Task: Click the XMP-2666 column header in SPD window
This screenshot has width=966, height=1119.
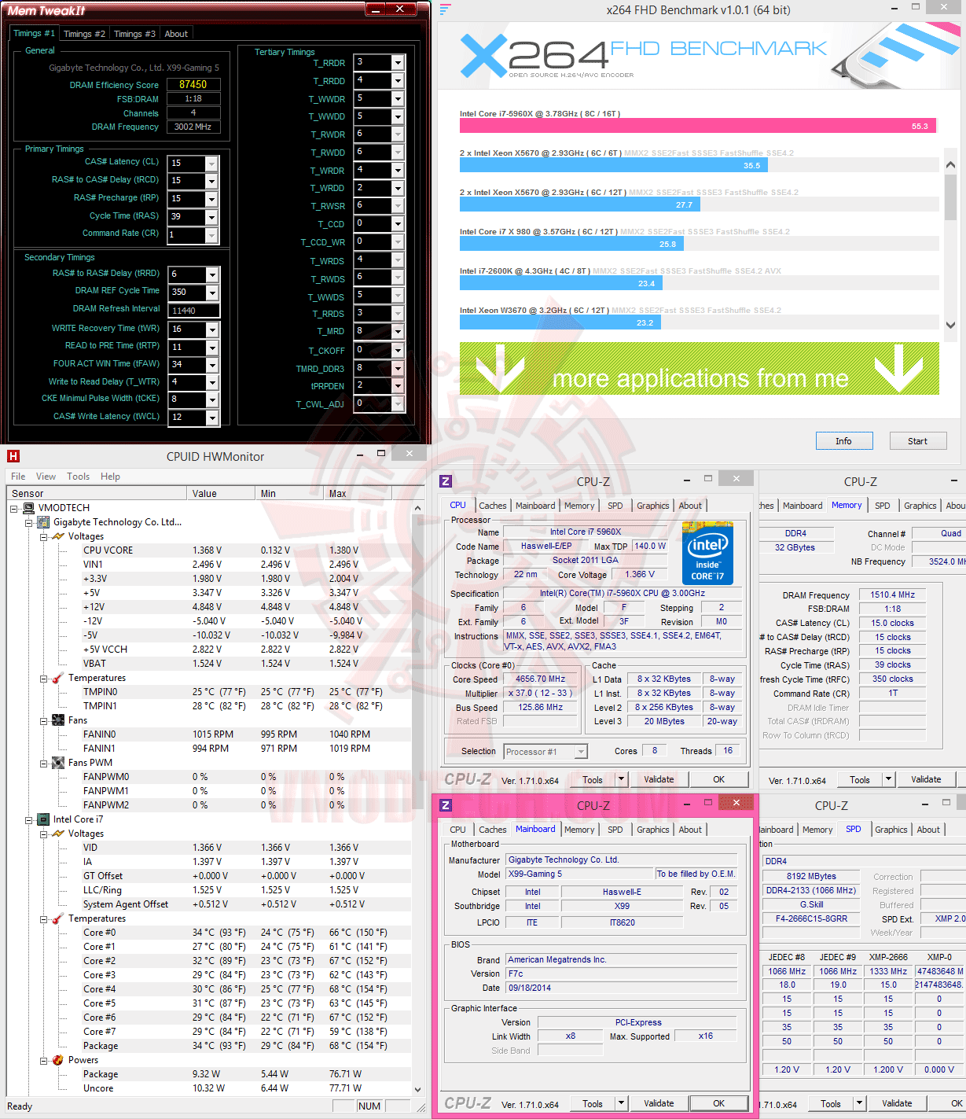Action: click(x=888, y=957)
